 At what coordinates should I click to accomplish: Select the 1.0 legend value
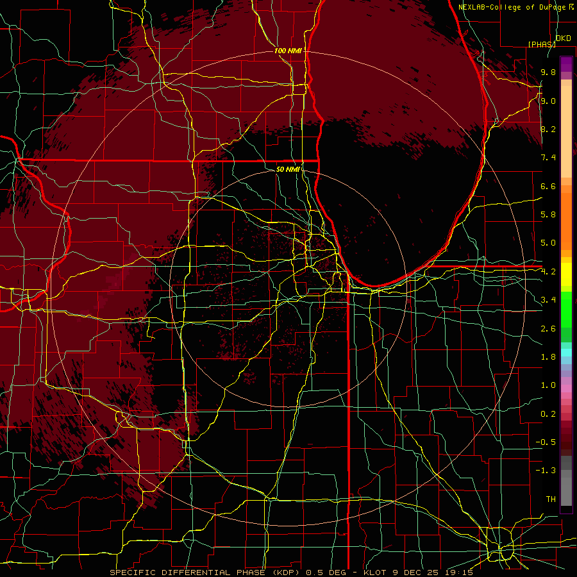(548, 385)
